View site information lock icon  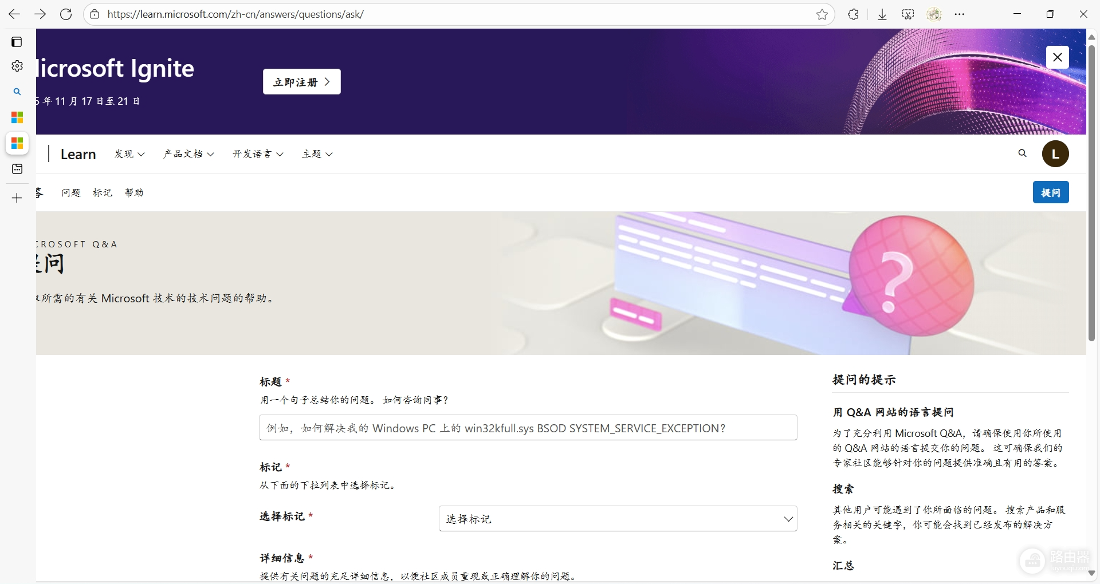point(95,14)
